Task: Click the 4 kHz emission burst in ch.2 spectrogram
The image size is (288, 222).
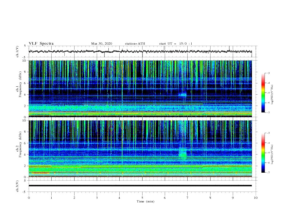Action: click(x=183, y=153)
